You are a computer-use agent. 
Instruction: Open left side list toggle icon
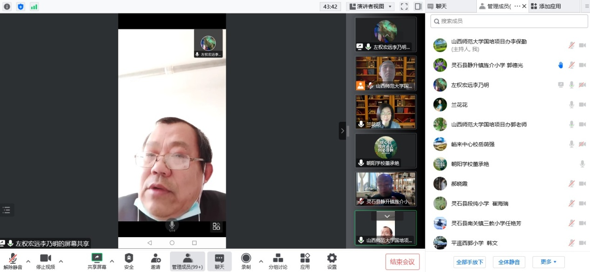coord(7,210)
